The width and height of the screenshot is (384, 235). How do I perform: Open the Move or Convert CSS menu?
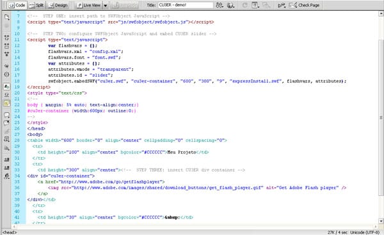click(6, 148)
